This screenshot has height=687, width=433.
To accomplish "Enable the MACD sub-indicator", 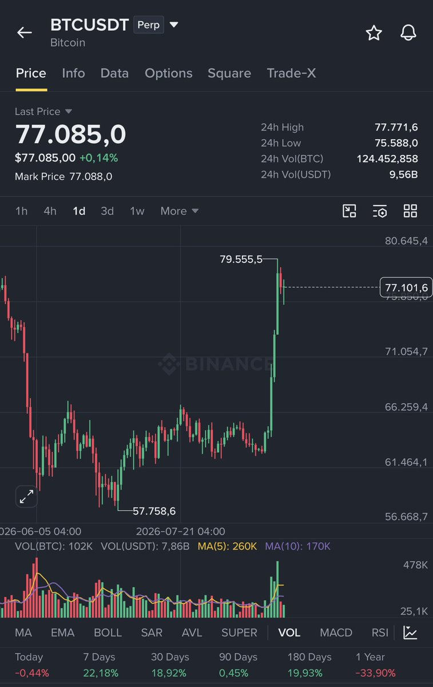I will (336, 633).
